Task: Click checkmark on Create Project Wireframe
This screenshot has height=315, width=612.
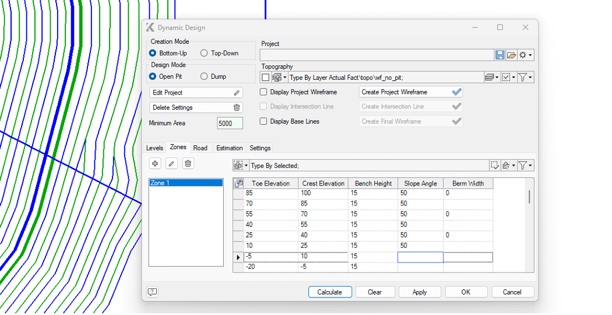Action: click(x=456, y=92)
